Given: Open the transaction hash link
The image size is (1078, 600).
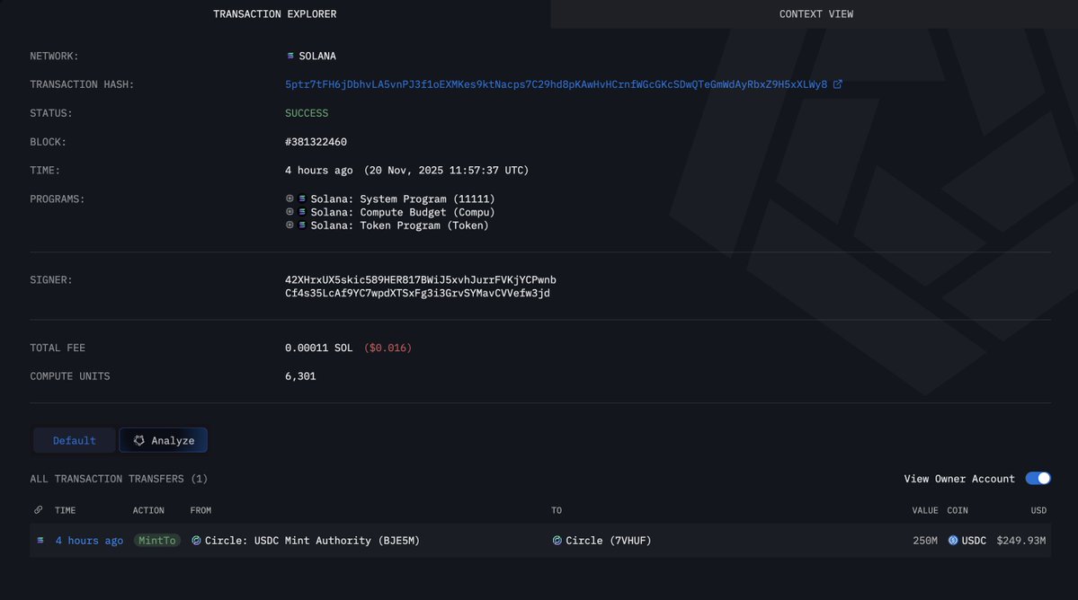Looking at the screenshot, I should (x=557, y=83).
